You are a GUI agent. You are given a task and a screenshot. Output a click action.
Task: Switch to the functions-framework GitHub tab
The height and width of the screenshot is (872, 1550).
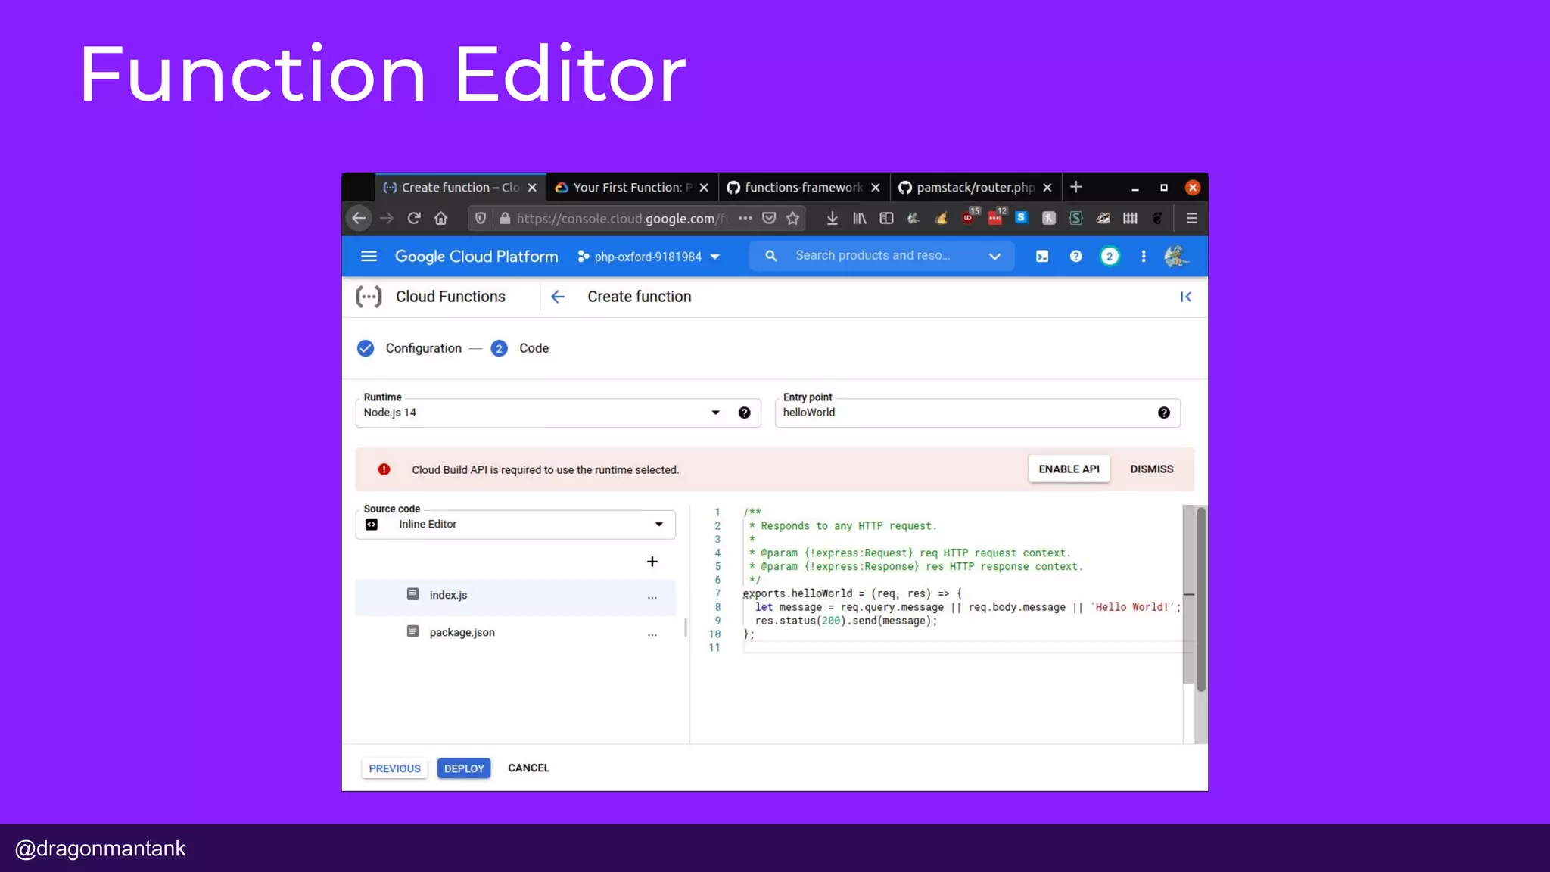[803, 187]
